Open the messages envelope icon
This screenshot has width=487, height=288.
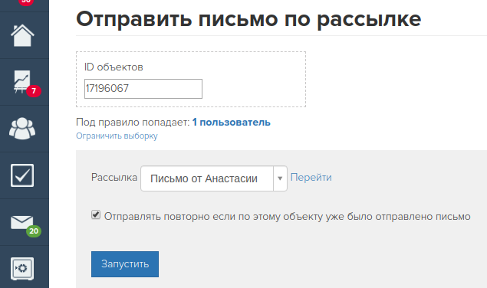tap(21, 222)
